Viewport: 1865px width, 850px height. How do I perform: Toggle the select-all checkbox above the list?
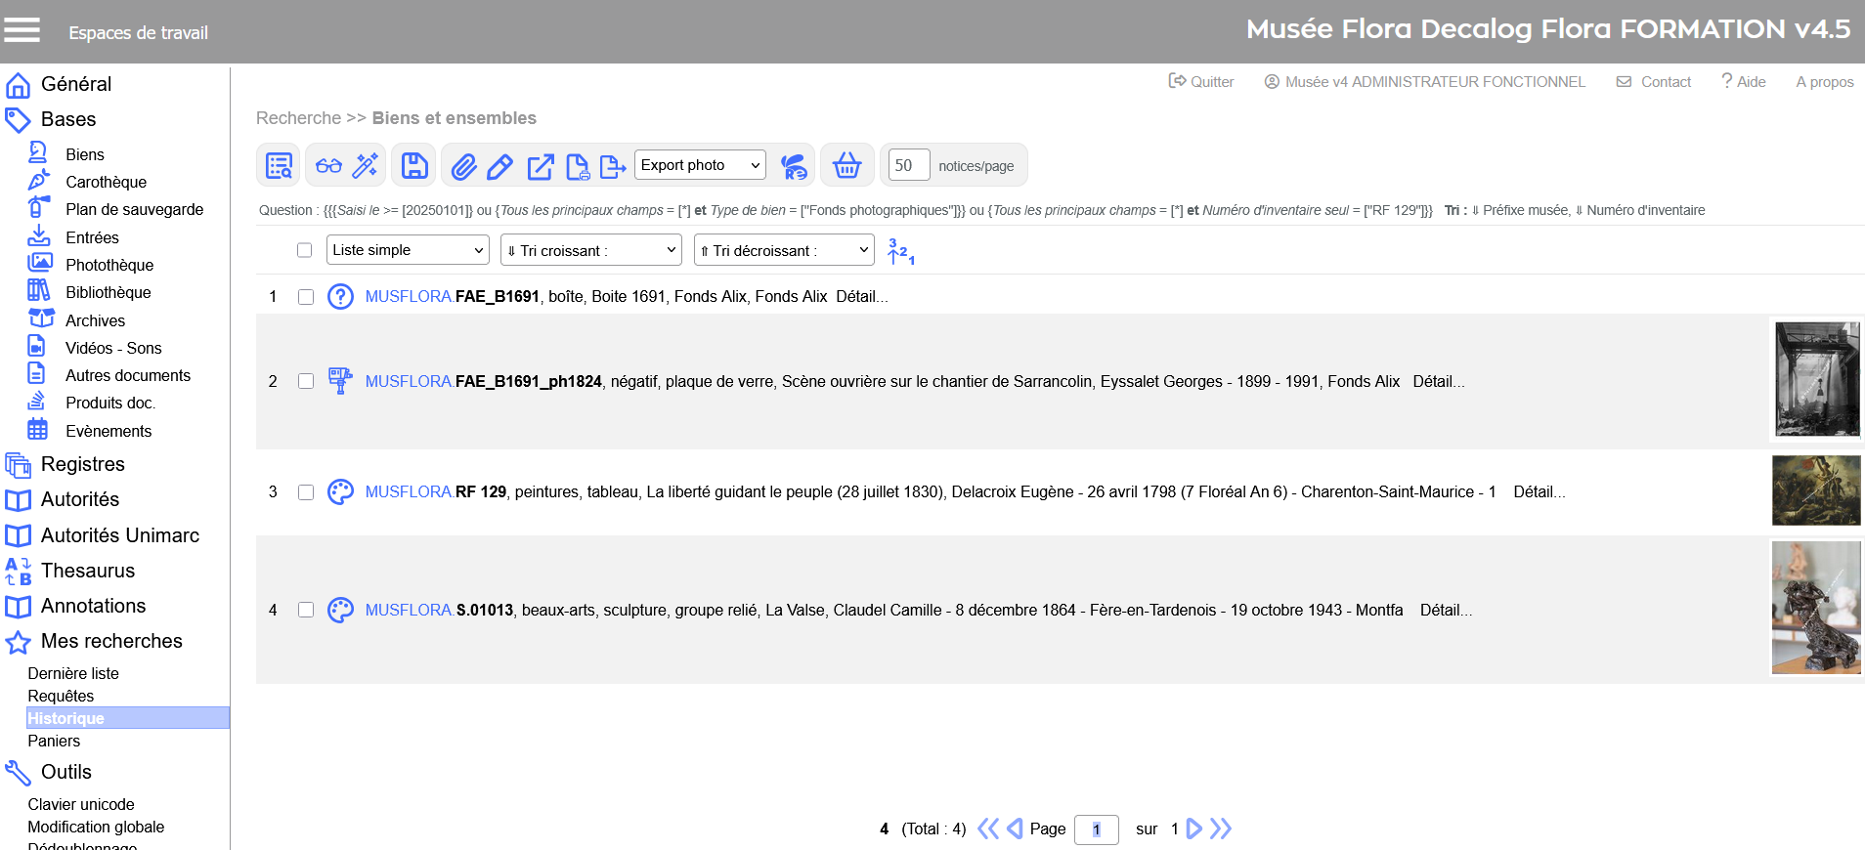305,251
